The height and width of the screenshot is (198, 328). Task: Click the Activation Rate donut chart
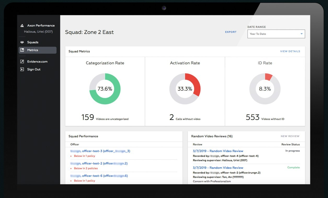185,89
